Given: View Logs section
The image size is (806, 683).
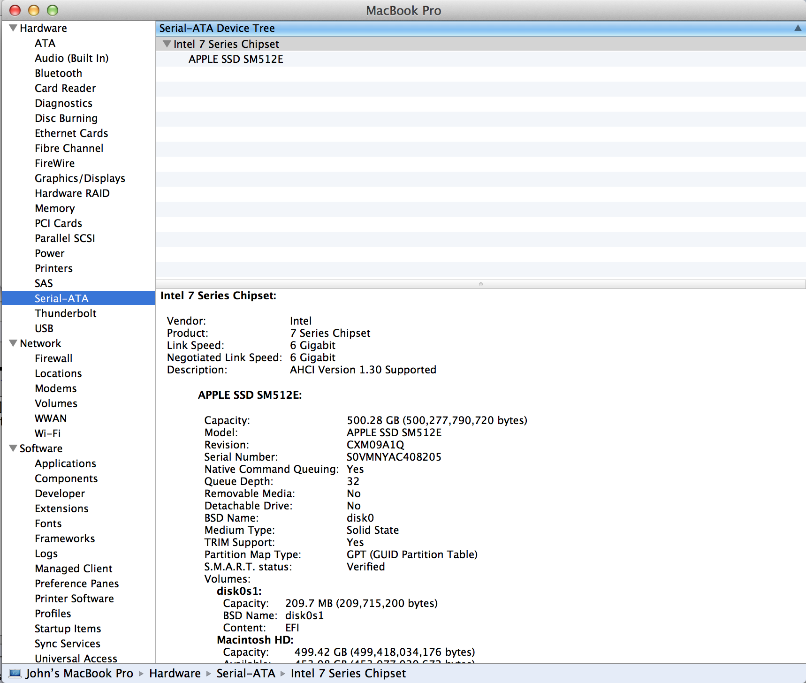Looking at the screenshot, I should [x=46, y=554].
